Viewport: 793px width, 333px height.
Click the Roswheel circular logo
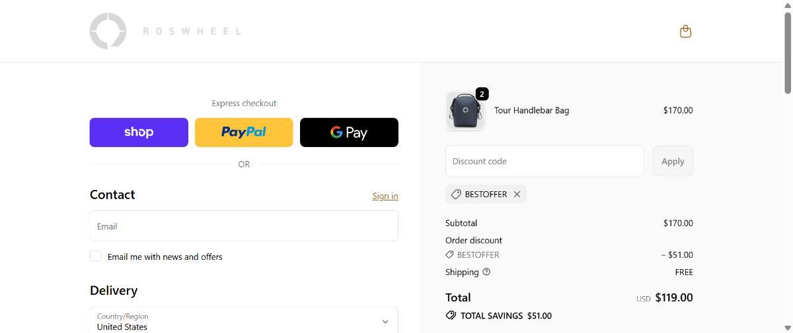click(108, 31)
